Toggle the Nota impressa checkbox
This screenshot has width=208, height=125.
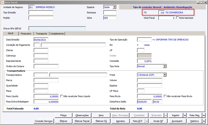tap(177, 18)
